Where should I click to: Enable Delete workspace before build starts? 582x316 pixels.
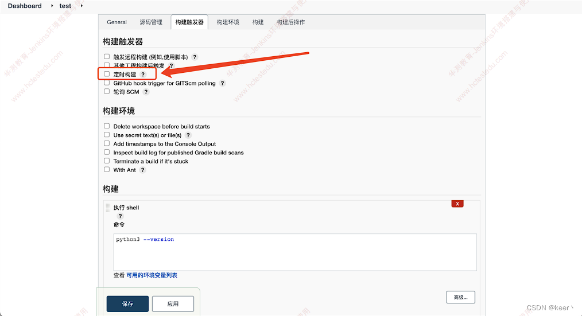coord(107,126)
